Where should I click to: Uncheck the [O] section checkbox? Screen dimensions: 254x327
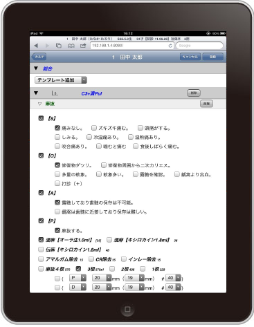click(41, 156)
